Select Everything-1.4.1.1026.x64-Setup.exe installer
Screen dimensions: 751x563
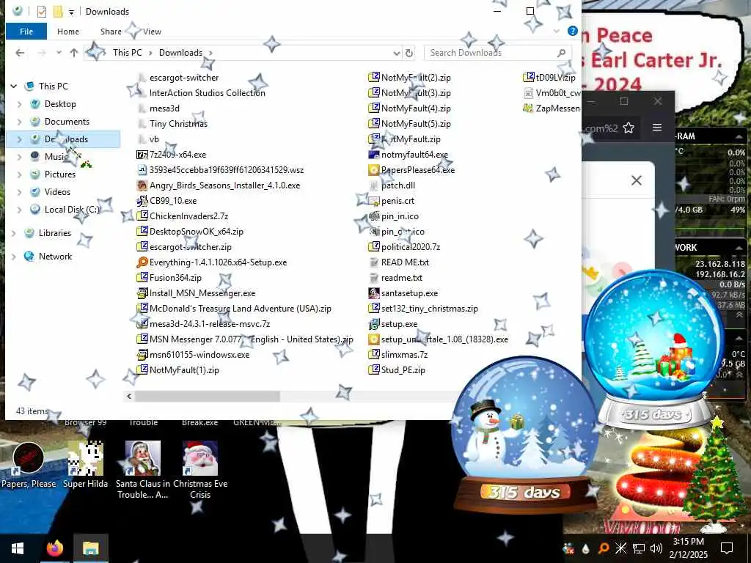point(212,262)
